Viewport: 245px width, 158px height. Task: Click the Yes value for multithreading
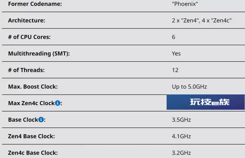(x=176, y=53)
